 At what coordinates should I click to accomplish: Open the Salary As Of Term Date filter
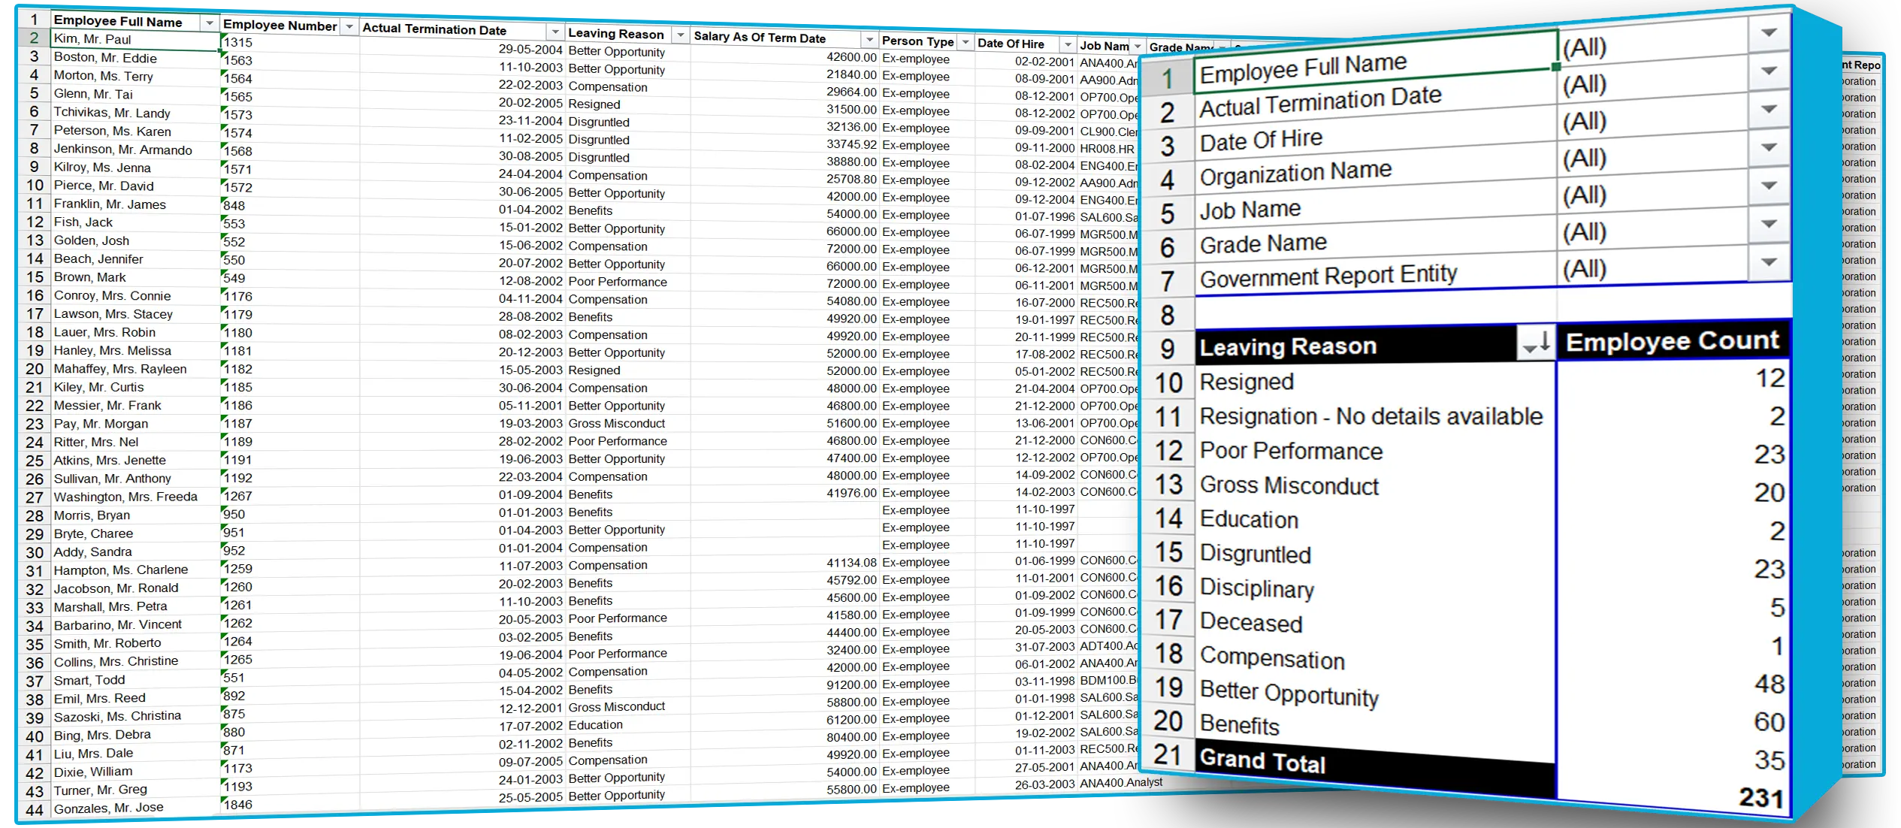coord(869,39)
